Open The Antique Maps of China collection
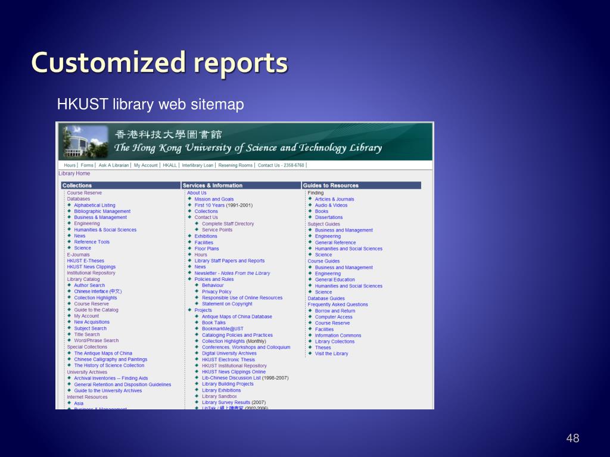The width and height of the screenshot is (610, 457). 103,353
